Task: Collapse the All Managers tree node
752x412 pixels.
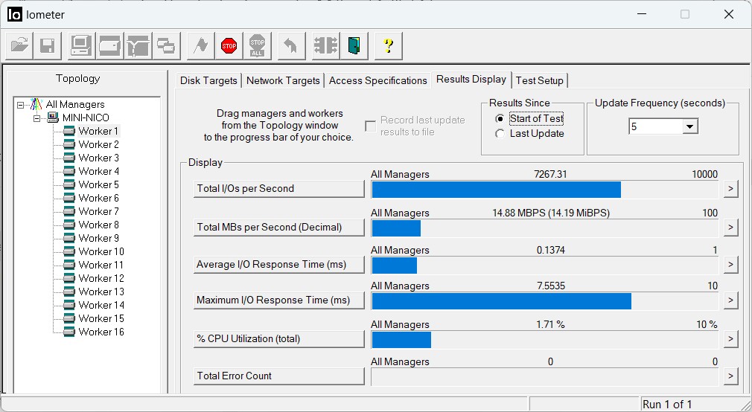Action: 21,105
